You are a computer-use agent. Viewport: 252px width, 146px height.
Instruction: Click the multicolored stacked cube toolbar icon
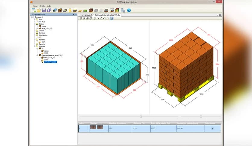117,10
